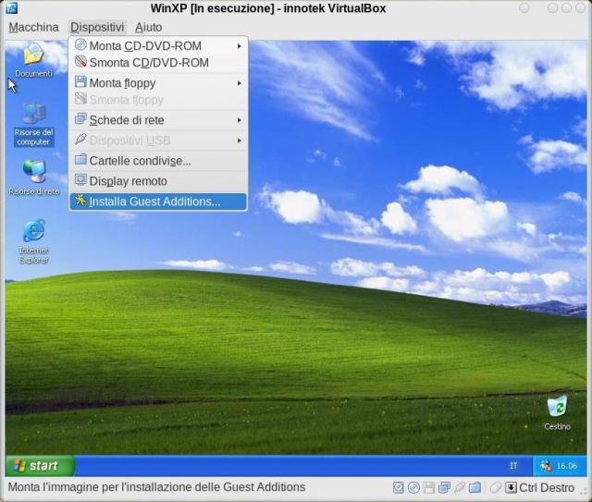This screenshot has height=502, width=592.
Task: Select Monta CD-DVD-ROM entry
Action: (x=158, y=45)
